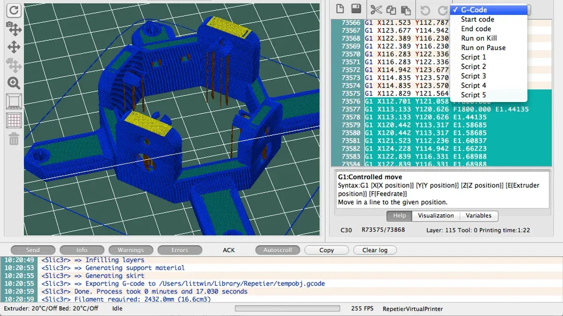The height and width of the screenshot is (316, 563).
Task: Click log entry 'Done. Process took'
Action: click(281, 291)
